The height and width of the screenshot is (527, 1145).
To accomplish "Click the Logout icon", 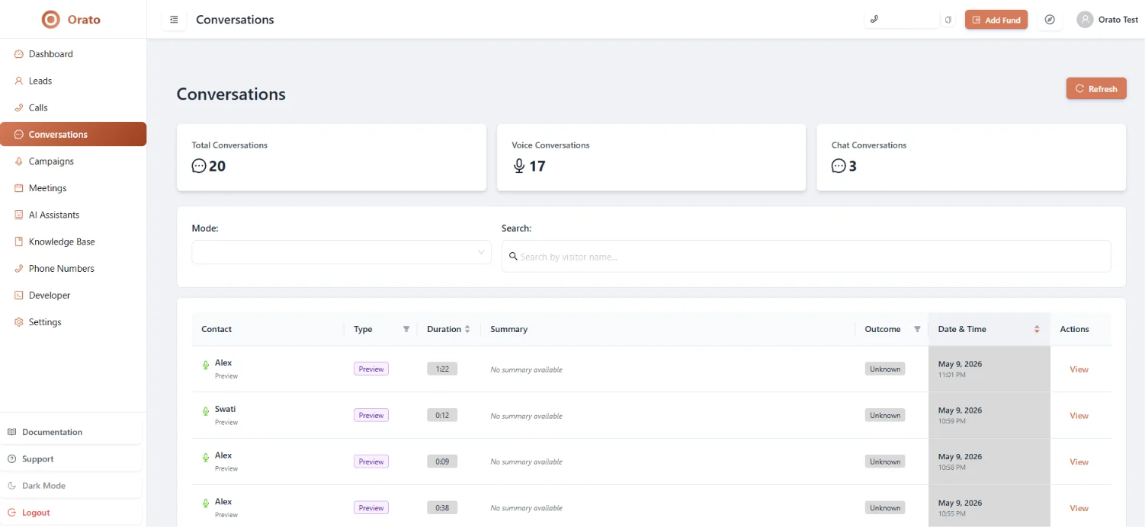I will pyautogui.click(x=11, y=513).
